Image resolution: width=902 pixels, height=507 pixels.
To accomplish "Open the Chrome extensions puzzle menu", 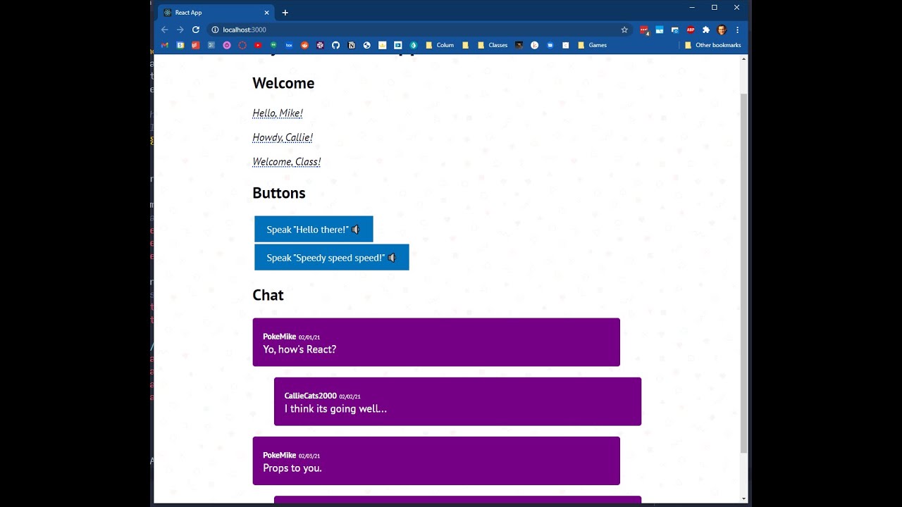I will click(x=706, y=30).
